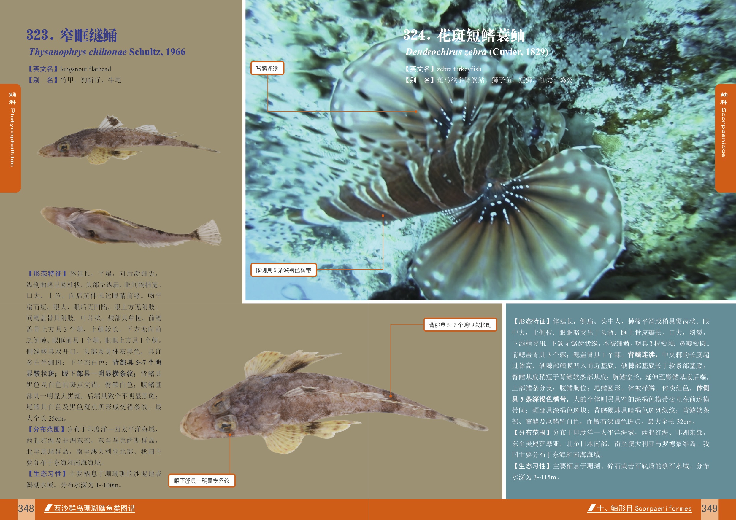Viewport: 736px width, 520px height.
Task: Click the white slash icon before 十、鲉形目
Action: point(591,508)
